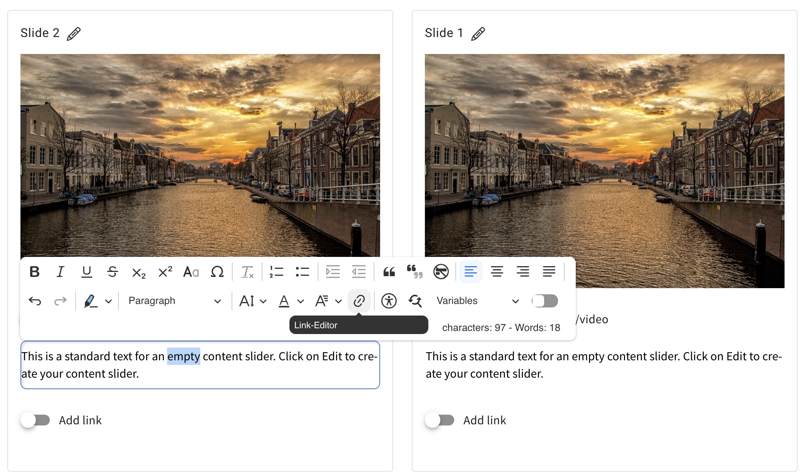
Task: Insert a special character (Omega)
Action: (x=217, y=272)
